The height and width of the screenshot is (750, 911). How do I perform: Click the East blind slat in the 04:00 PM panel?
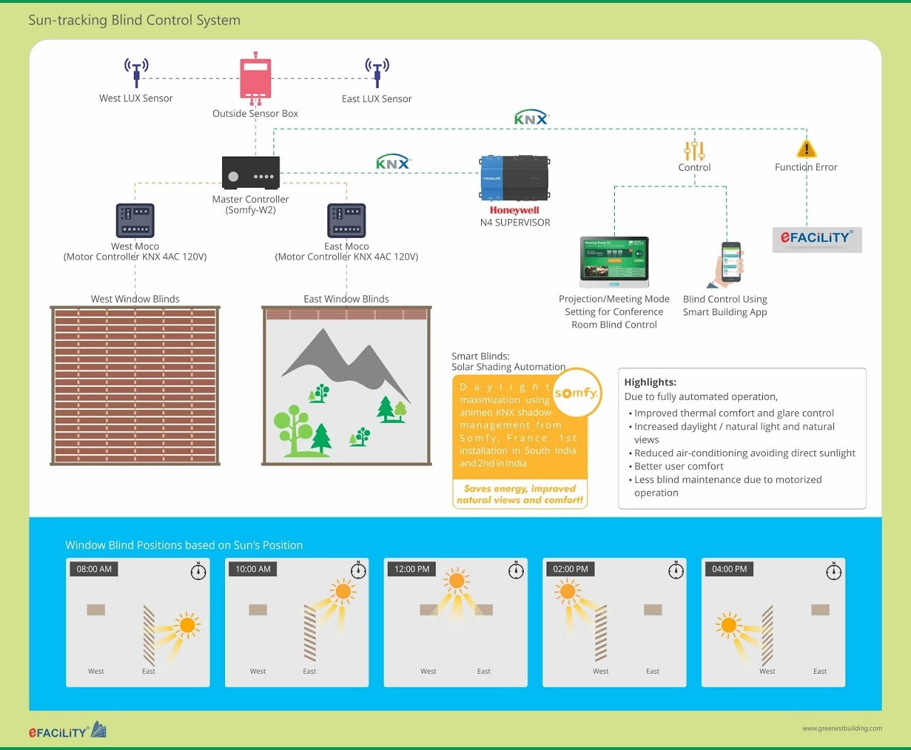point(820,610)
